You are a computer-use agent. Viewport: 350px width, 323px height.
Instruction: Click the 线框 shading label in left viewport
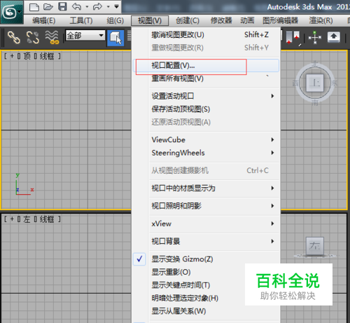(47, 219)
